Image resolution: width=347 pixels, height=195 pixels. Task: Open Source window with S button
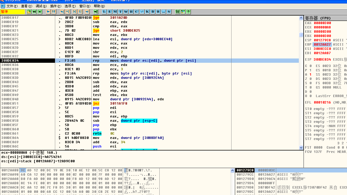[169, 12]
